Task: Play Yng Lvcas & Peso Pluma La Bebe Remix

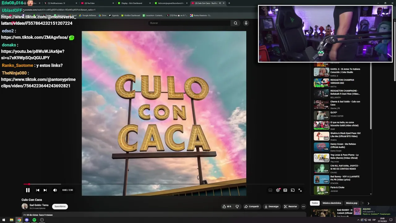Action: point(337,158)
